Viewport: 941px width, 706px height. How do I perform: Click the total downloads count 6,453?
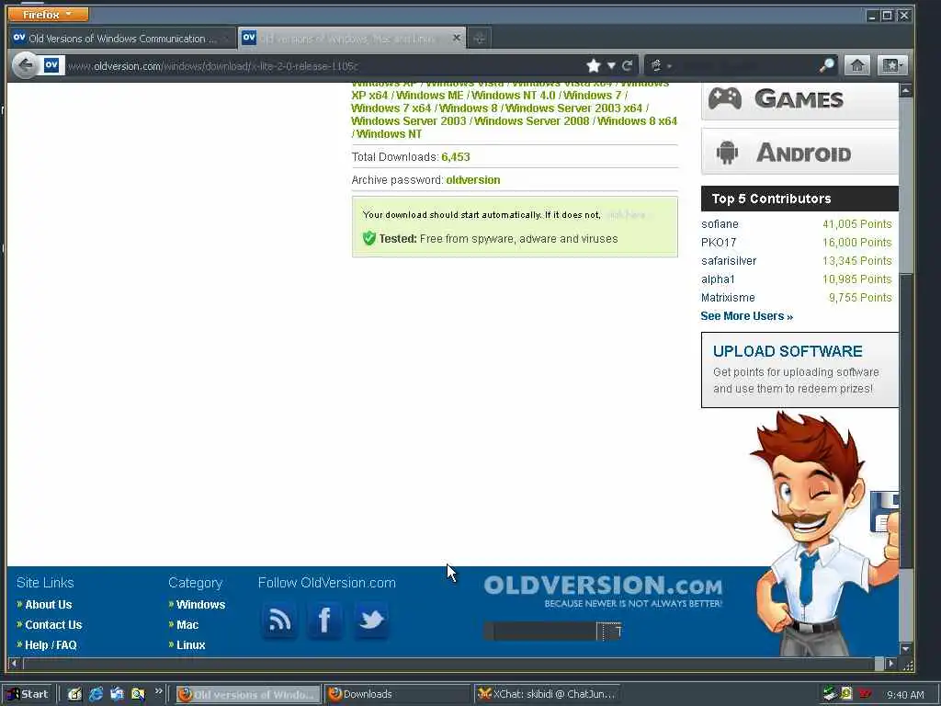click(456, 157)
